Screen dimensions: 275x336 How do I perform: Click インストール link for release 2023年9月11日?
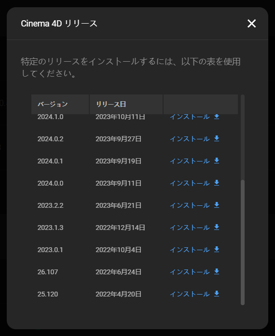point(190,183)
